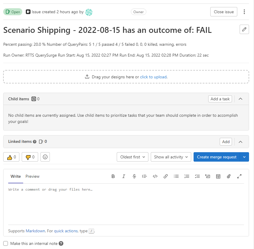Give a thumbs up reaction

[11, 157]
